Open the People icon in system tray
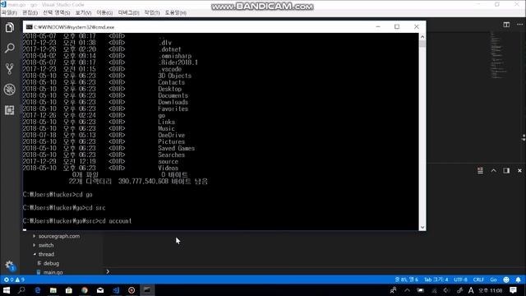 393,290
